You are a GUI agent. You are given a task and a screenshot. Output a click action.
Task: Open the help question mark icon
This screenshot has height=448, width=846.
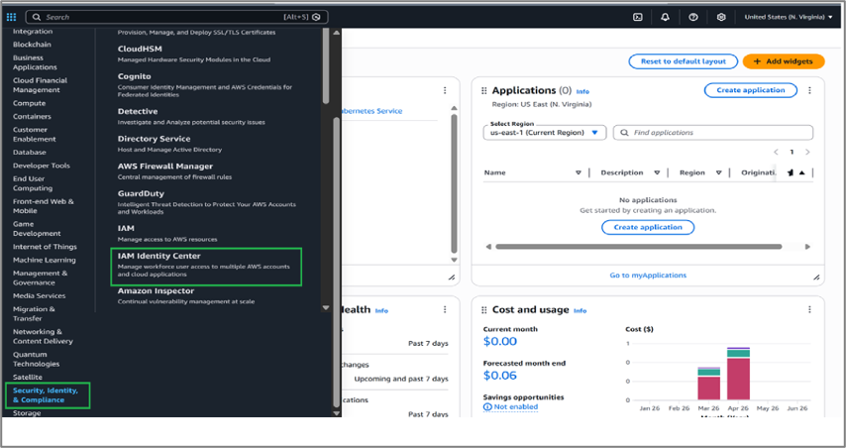pyautogui.click(x=693, y=17)
